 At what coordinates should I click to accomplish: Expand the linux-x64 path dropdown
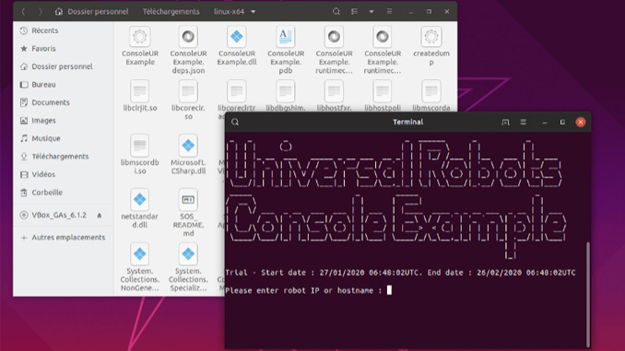click(x=254, y=12)
